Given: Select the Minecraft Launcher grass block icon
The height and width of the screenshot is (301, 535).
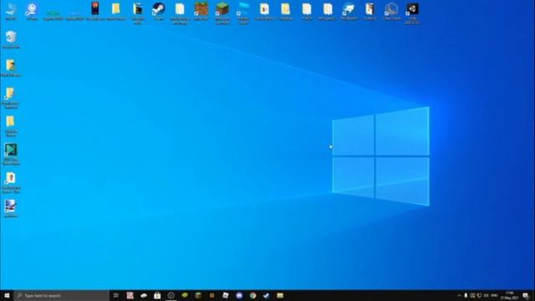Looking at the screenshot, I should (222, 13).
